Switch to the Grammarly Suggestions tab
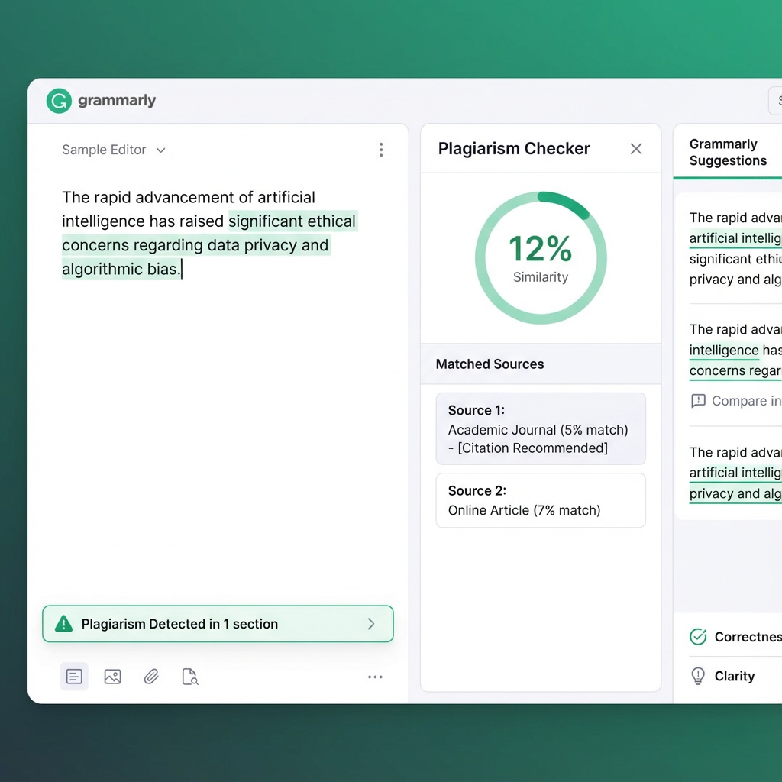The image size is (782, 782). 728,152
